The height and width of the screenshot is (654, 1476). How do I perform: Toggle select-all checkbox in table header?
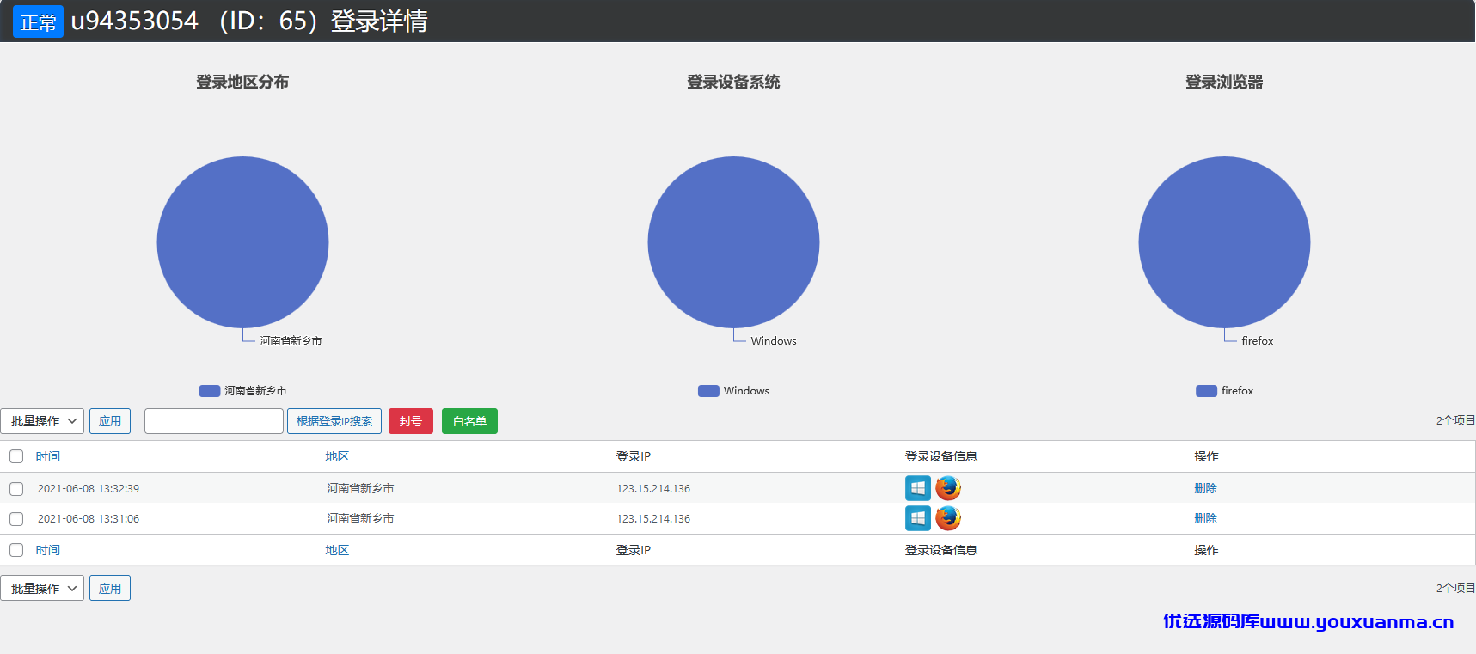tap(16, 456)
